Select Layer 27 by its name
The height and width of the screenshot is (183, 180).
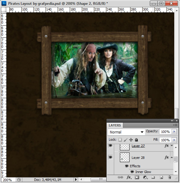[138, 146]
